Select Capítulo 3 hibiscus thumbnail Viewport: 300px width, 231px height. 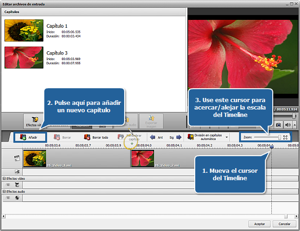pyautogui.click(x=24, y=57)
